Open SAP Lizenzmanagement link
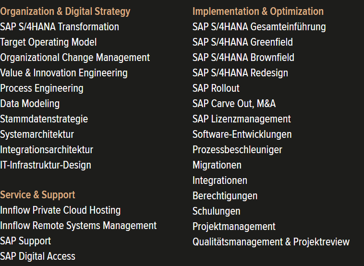 click(242, 119)
